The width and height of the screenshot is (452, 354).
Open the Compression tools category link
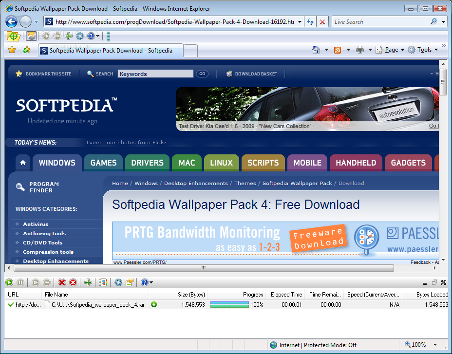[x=48, y=252]
